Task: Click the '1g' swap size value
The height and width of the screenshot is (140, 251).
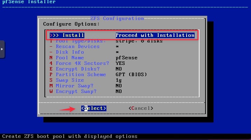Action: click(119, 80)
